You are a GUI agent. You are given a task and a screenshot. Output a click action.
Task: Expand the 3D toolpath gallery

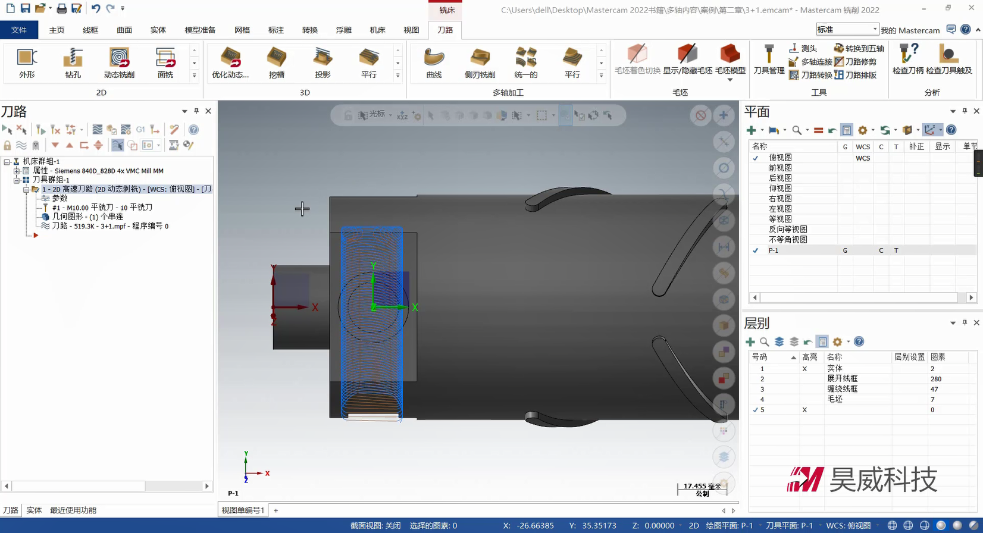click(398, 76)
